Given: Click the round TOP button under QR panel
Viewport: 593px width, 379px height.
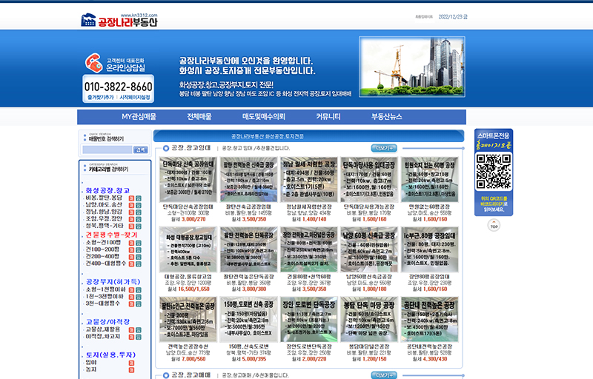Looking at the screenshot, I should pos(494,225).
